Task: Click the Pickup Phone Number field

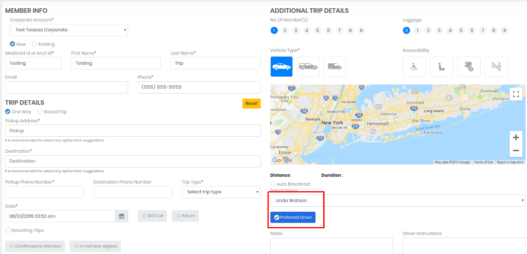Action: [44, 192]
